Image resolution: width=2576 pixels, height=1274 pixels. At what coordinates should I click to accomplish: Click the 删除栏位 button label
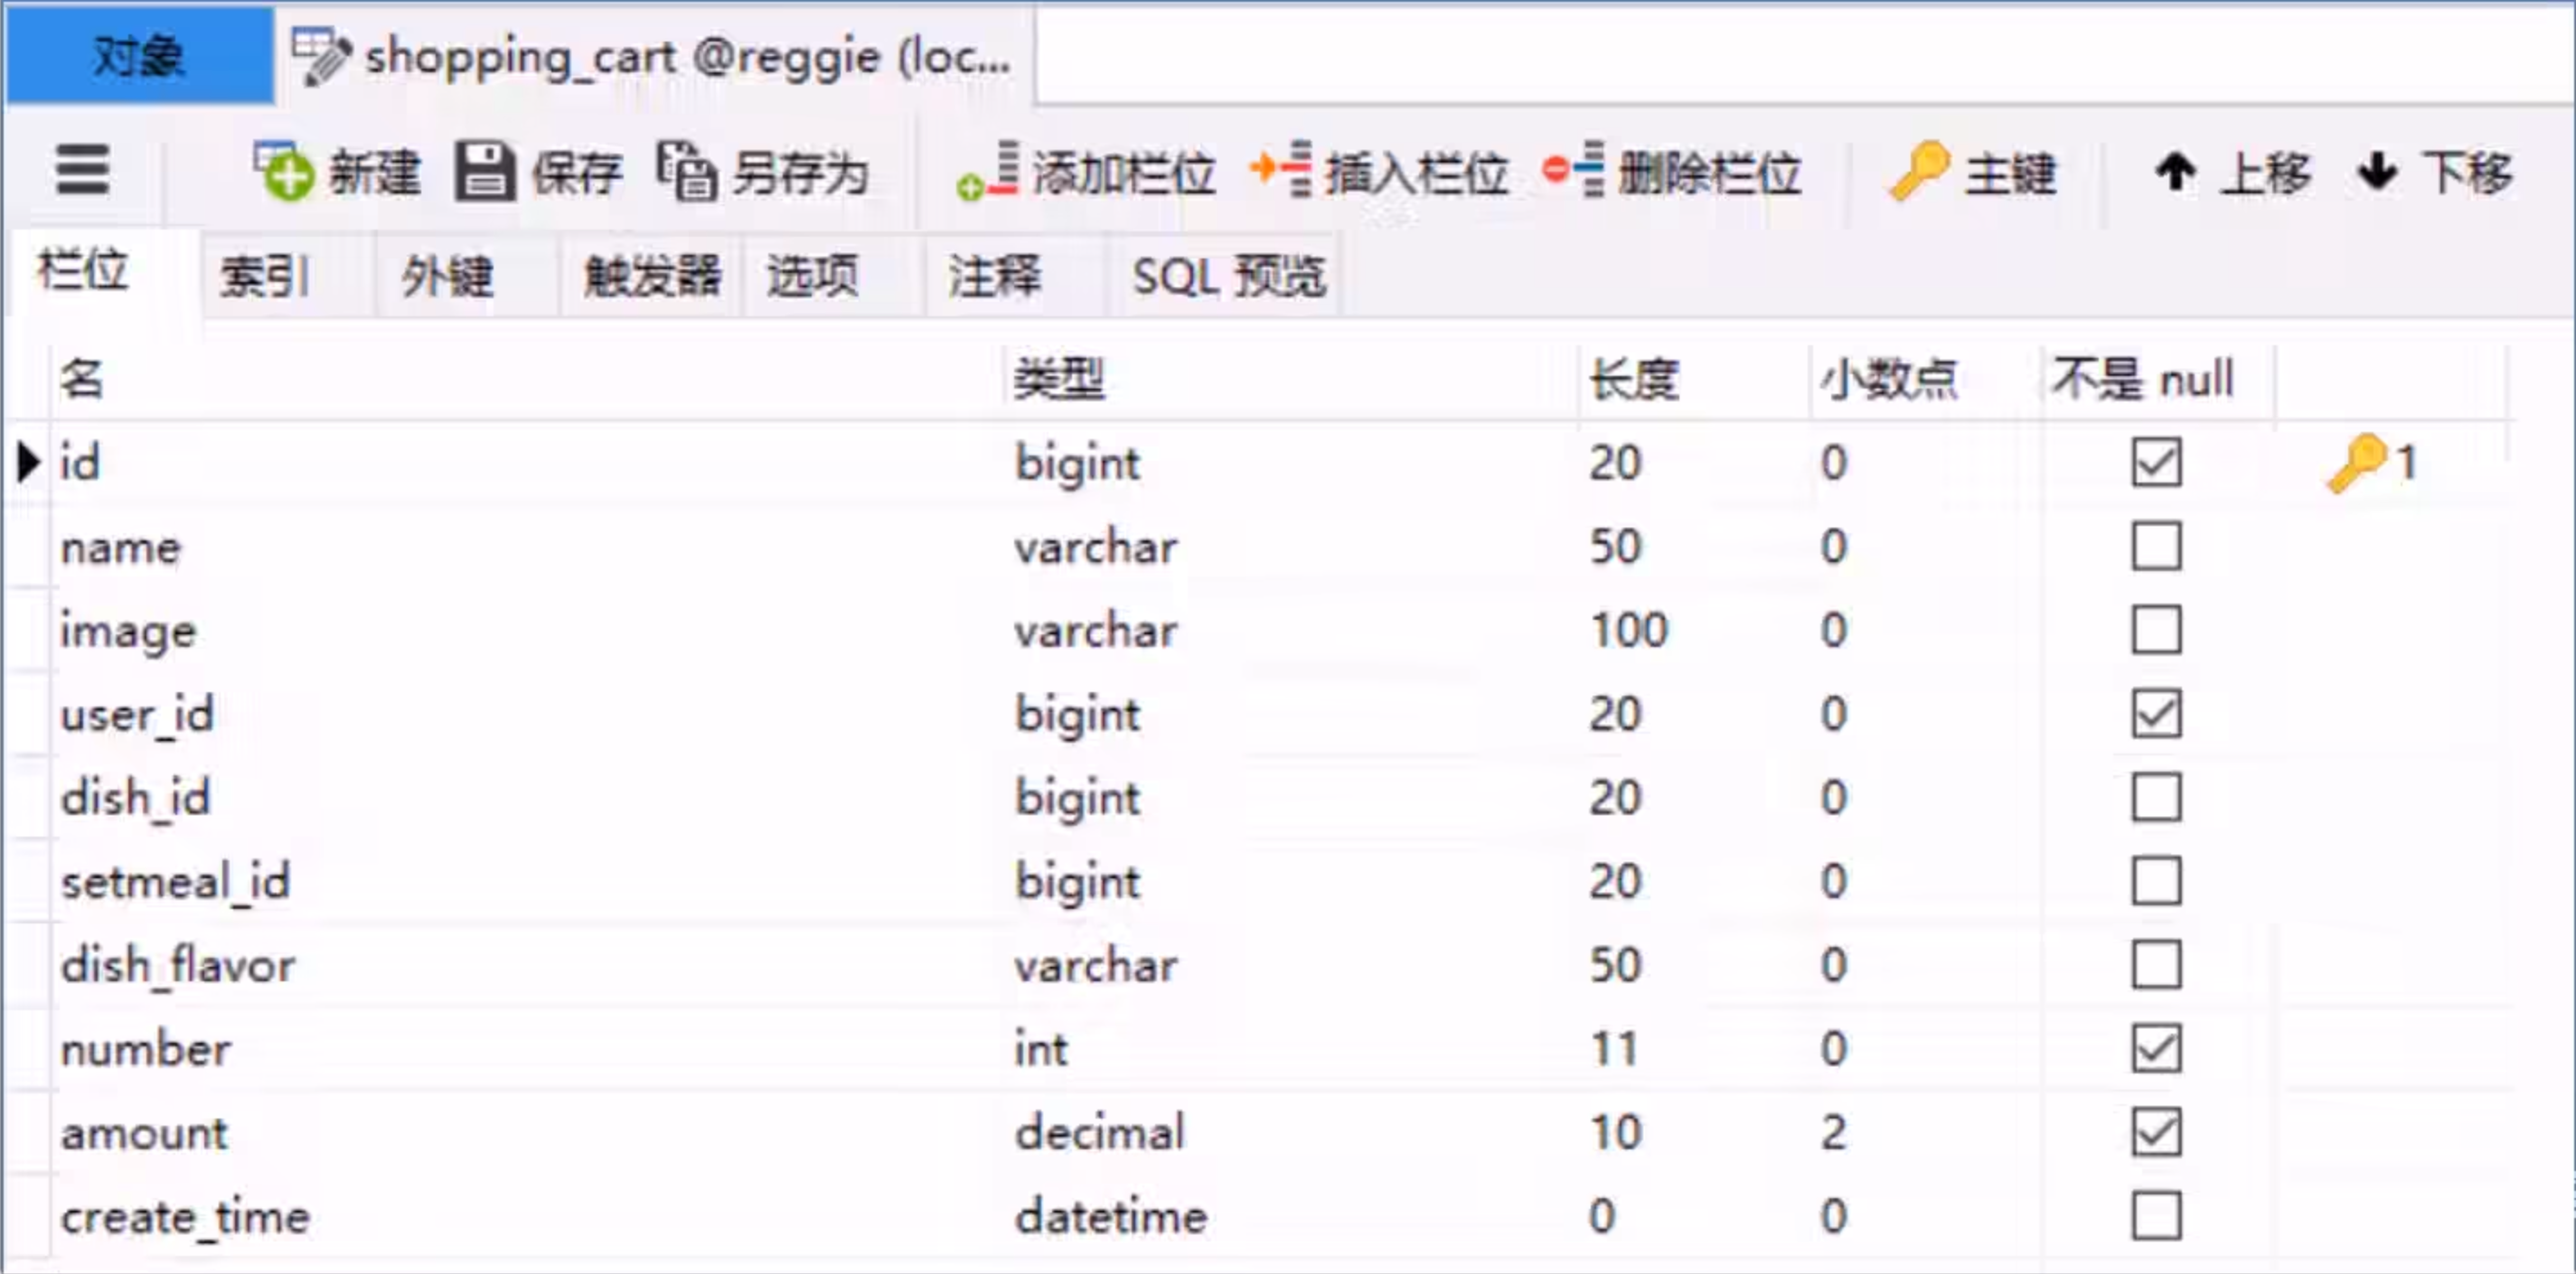click(x=1710, y=172)
